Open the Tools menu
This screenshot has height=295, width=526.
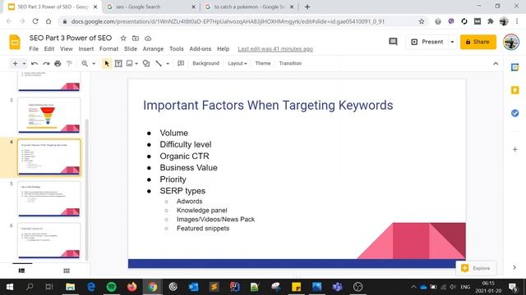tap(177, 49)
